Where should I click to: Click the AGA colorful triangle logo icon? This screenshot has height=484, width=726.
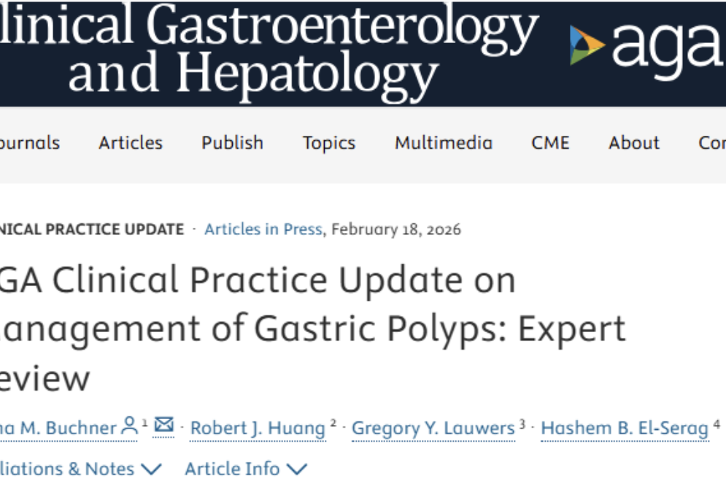(x=587, y=45)
